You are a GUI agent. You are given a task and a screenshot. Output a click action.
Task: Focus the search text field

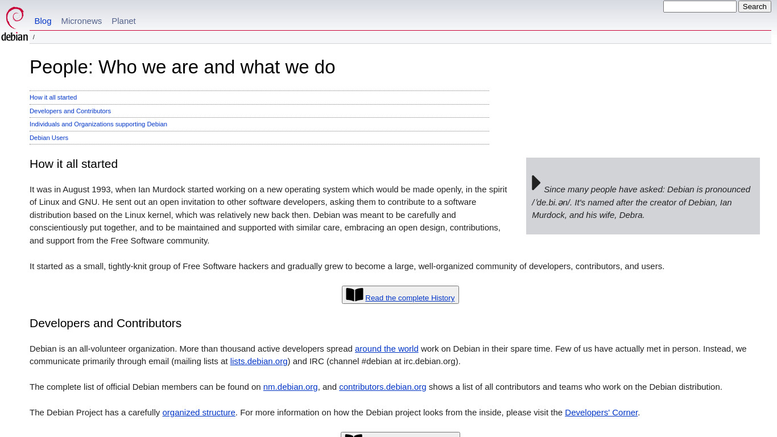tap(700, 7)
